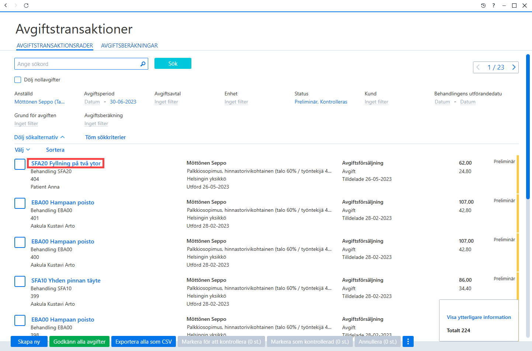Click Exportera alla som CSV button
Screen dimensions: 532x351
144,341
